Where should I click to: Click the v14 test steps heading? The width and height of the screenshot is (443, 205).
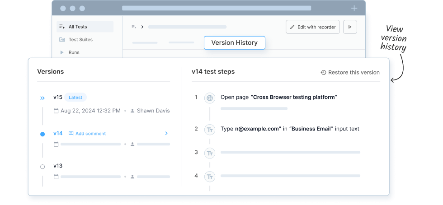click(x=213, y=72)
